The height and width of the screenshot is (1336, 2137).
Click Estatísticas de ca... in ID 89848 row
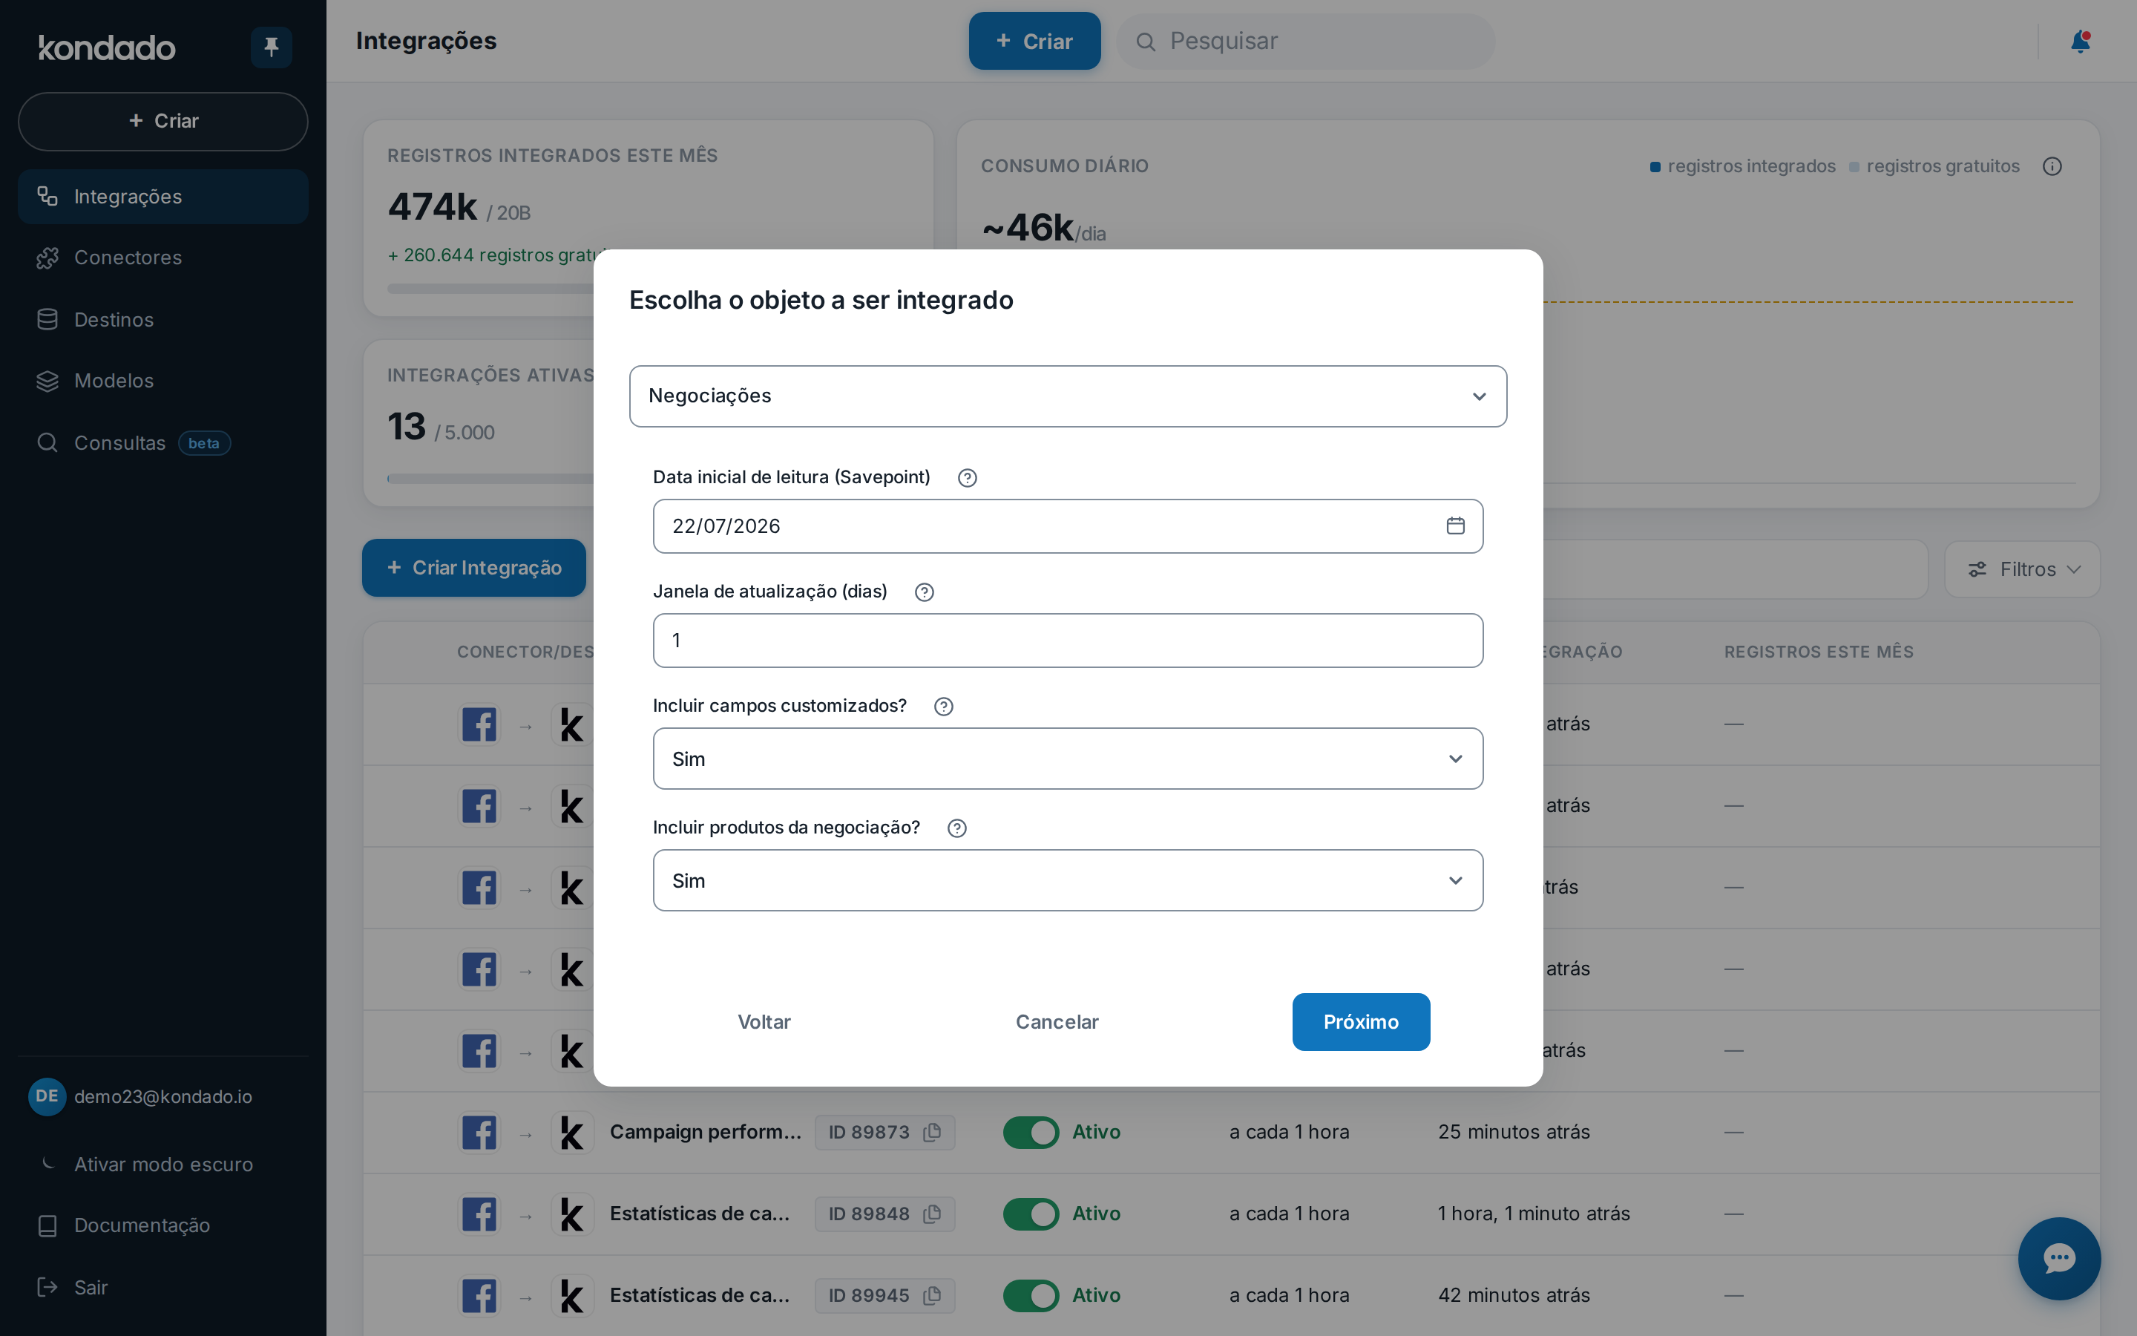tap(700, 1214)
